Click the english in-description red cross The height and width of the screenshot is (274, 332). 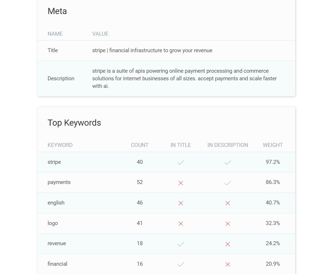228,203
